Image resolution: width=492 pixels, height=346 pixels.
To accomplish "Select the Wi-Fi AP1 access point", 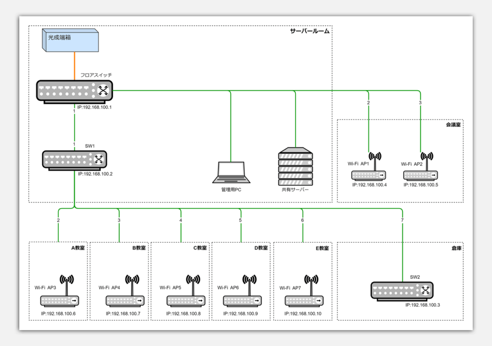I will [x=369, y=169].
